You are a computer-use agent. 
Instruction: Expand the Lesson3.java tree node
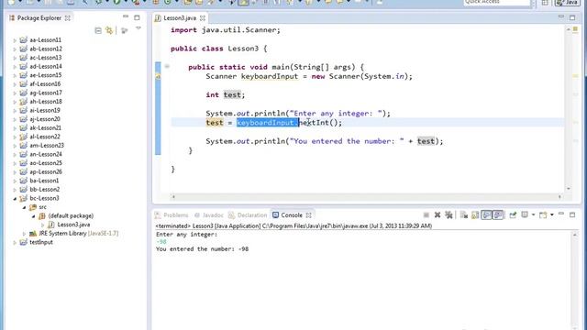(x=43, y=225)
